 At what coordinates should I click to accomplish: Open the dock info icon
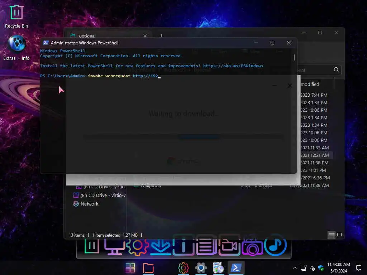(183, 246)
